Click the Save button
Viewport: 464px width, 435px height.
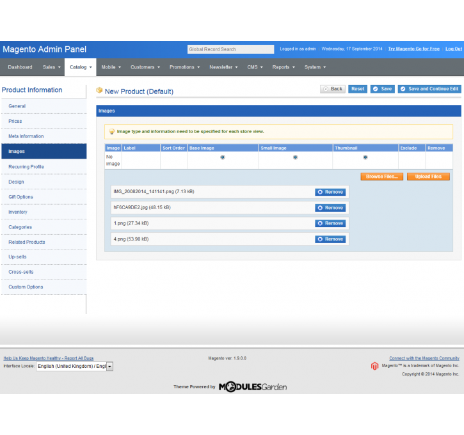pyautogui.click(x=383, y=89)
